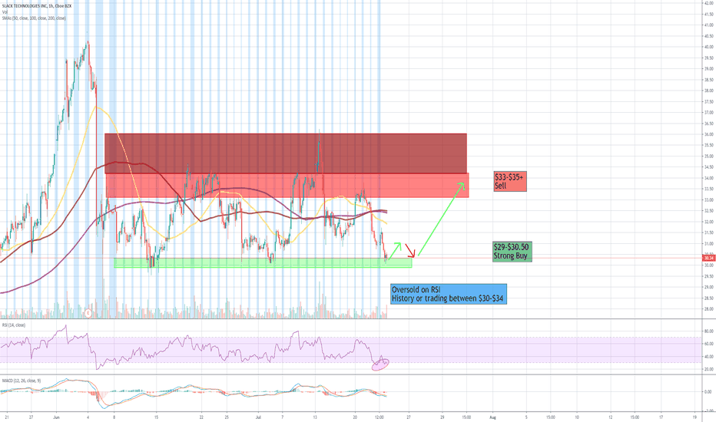Click the 36.00 price axis label
The height and width of the screenshot is (422, 716).
click(x=708, y=134)
